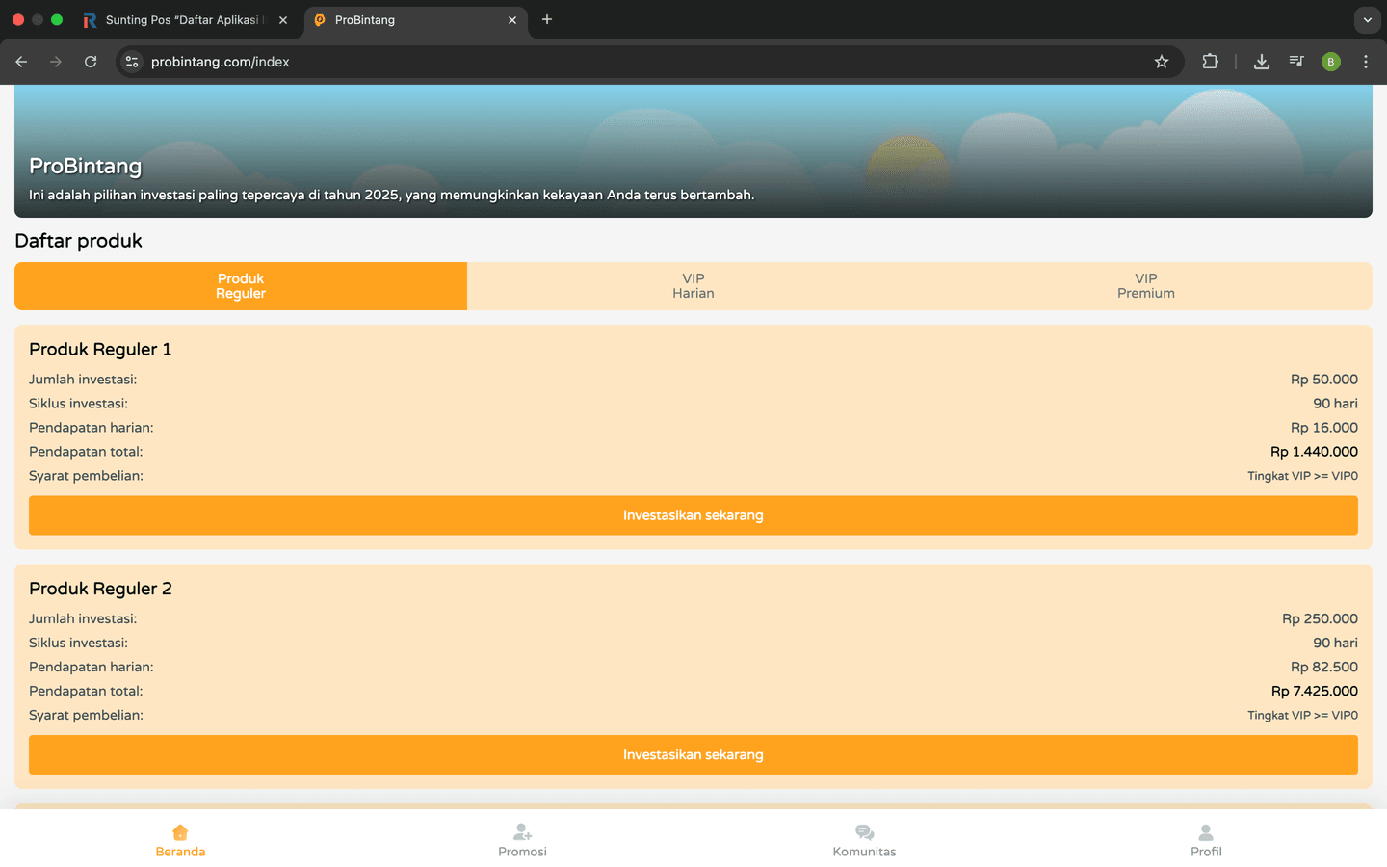Switch to the VIP Harian tab
This screenshot has width=1387, height=867.
pos(693,286)
